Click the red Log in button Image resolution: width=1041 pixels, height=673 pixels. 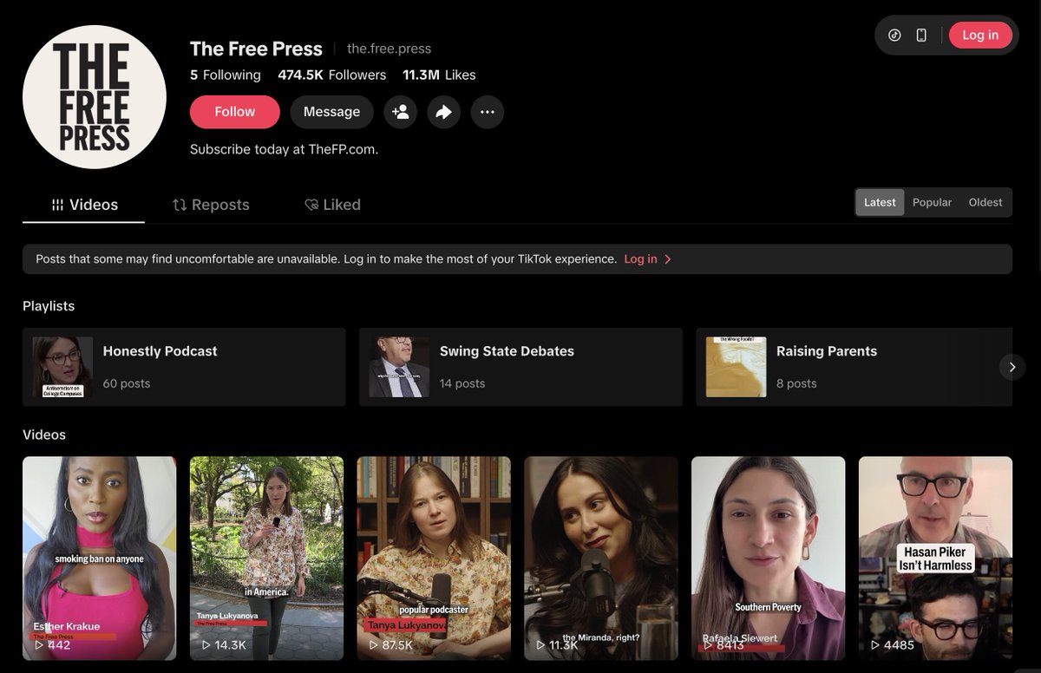coord(980,36)
